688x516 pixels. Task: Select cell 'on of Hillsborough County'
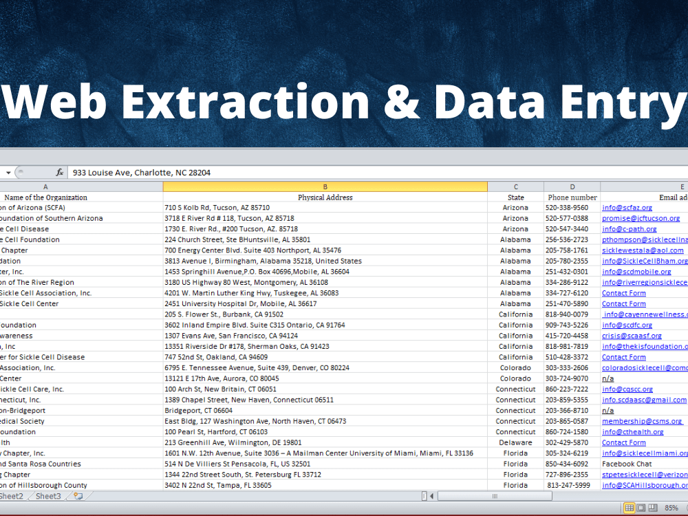pos(82,485)
